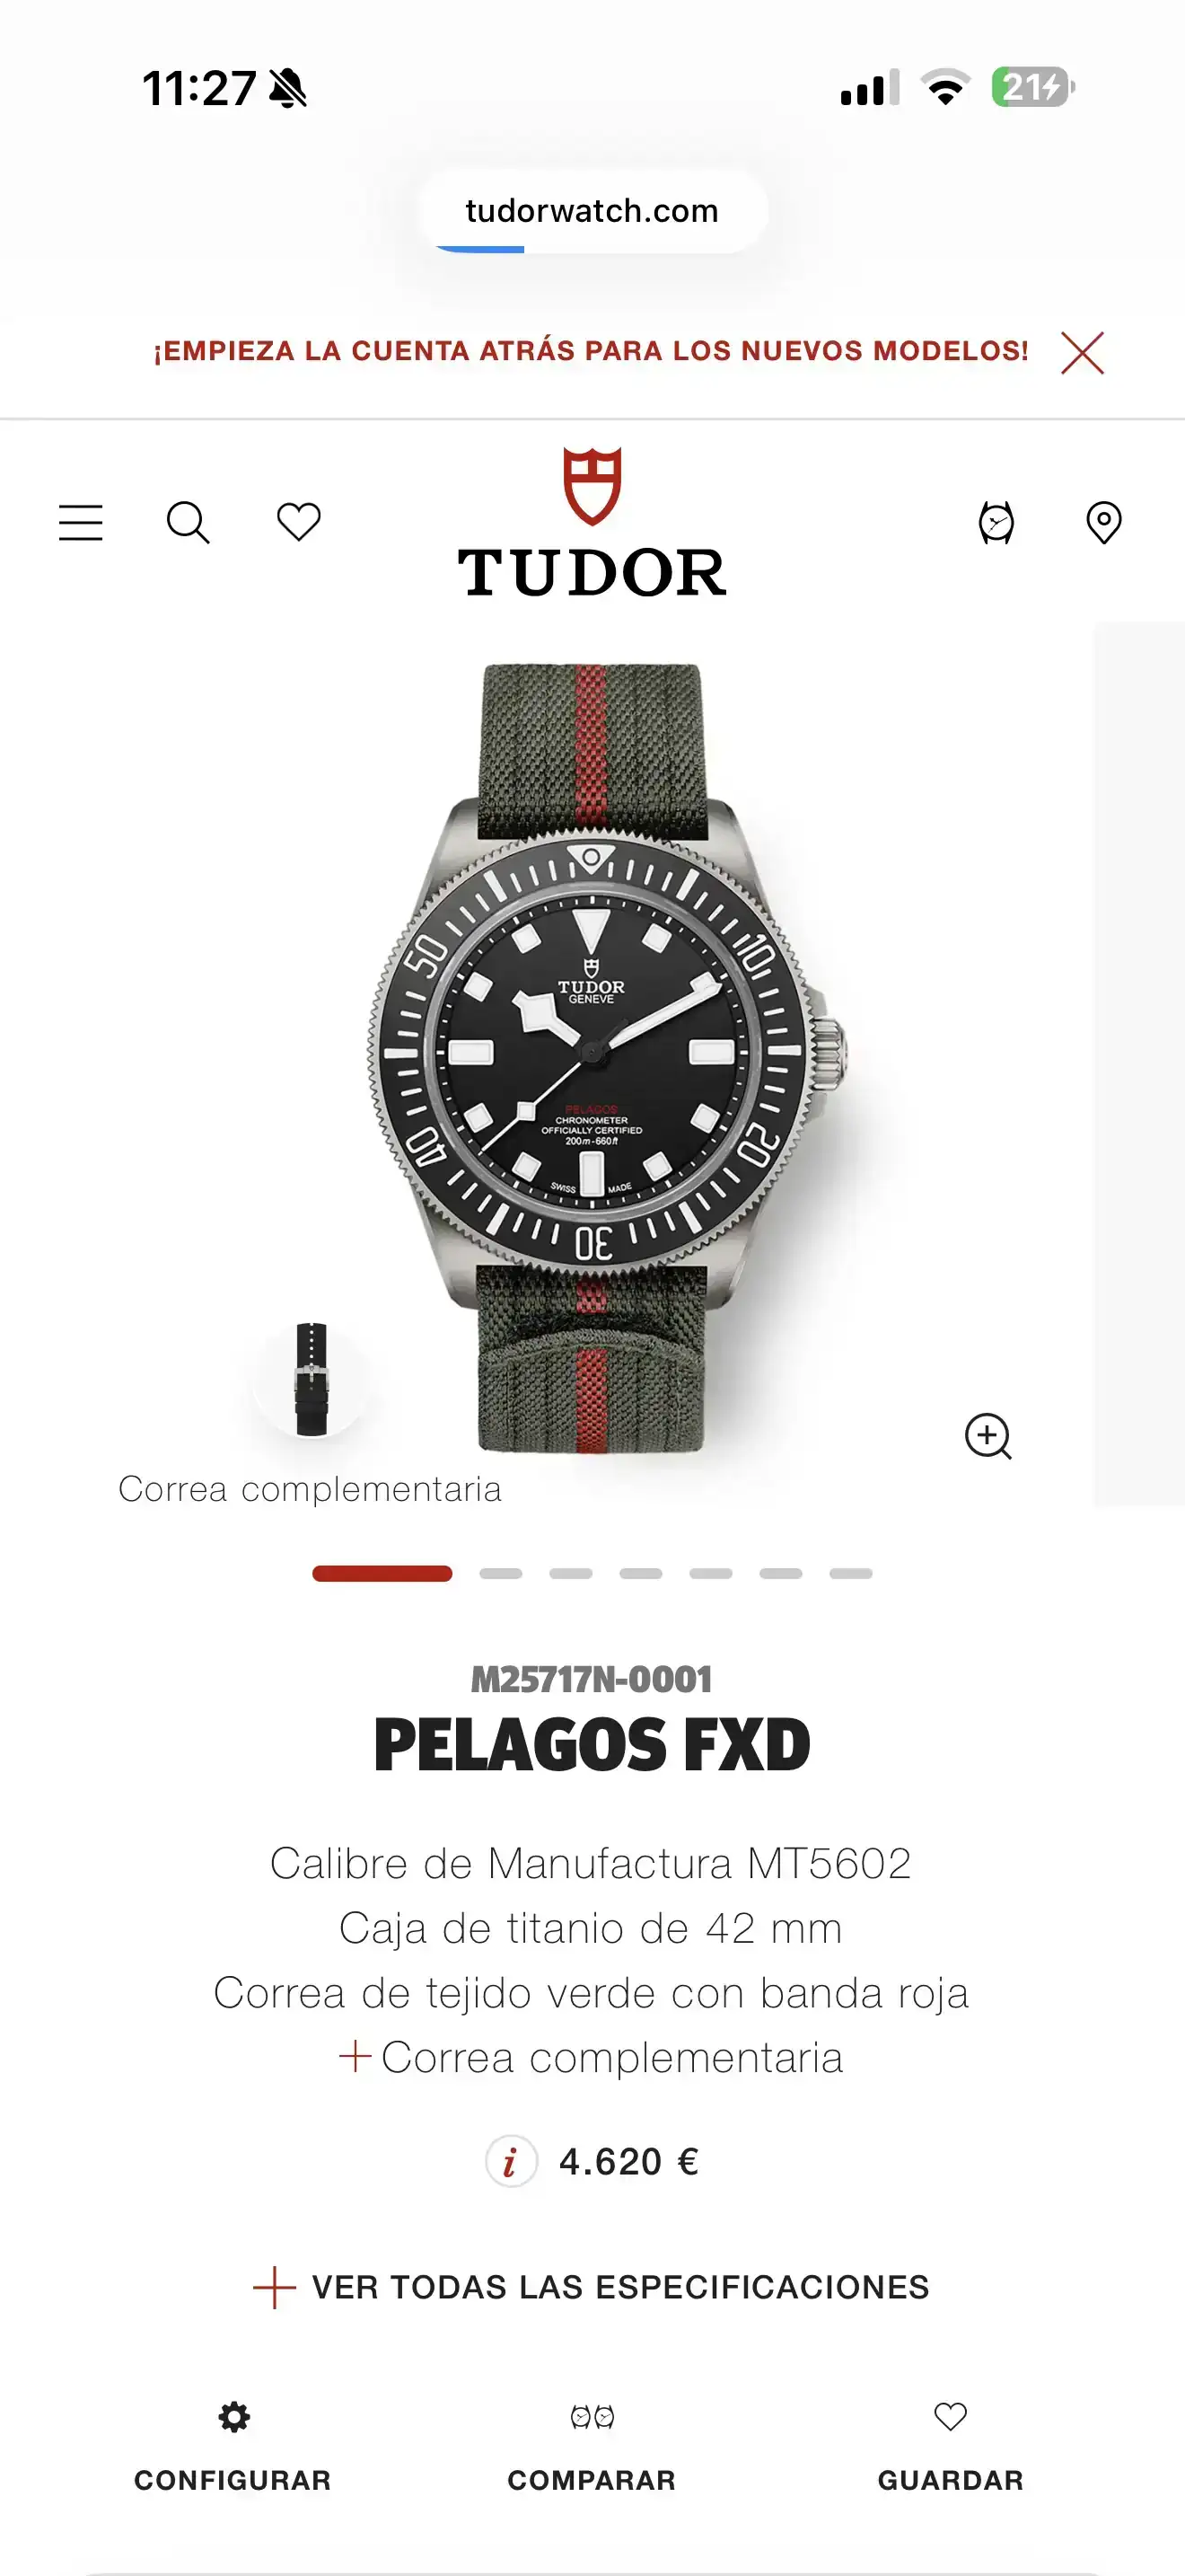Screen dimensions: 1185x2576
Task: Tap the tudorwatch.com address bar
Action: pyautogui.click(x=592, y=211)
